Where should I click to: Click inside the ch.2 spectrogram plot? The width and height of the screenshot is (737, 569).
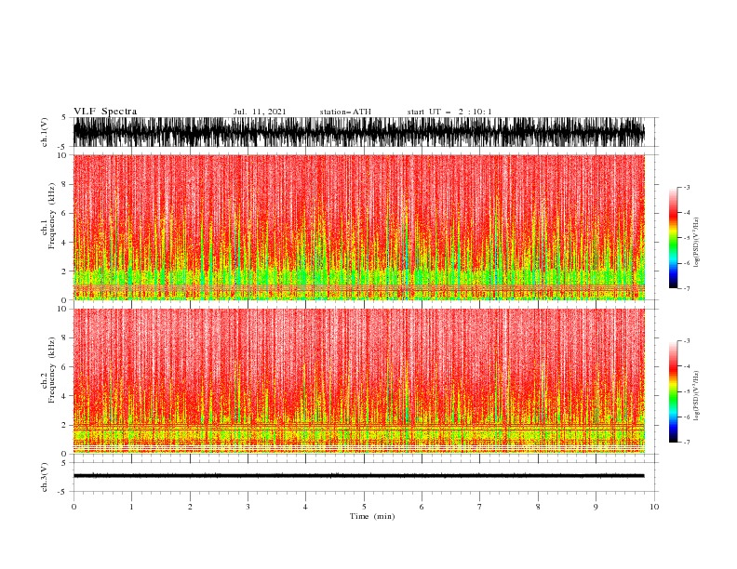coord(359,381)
